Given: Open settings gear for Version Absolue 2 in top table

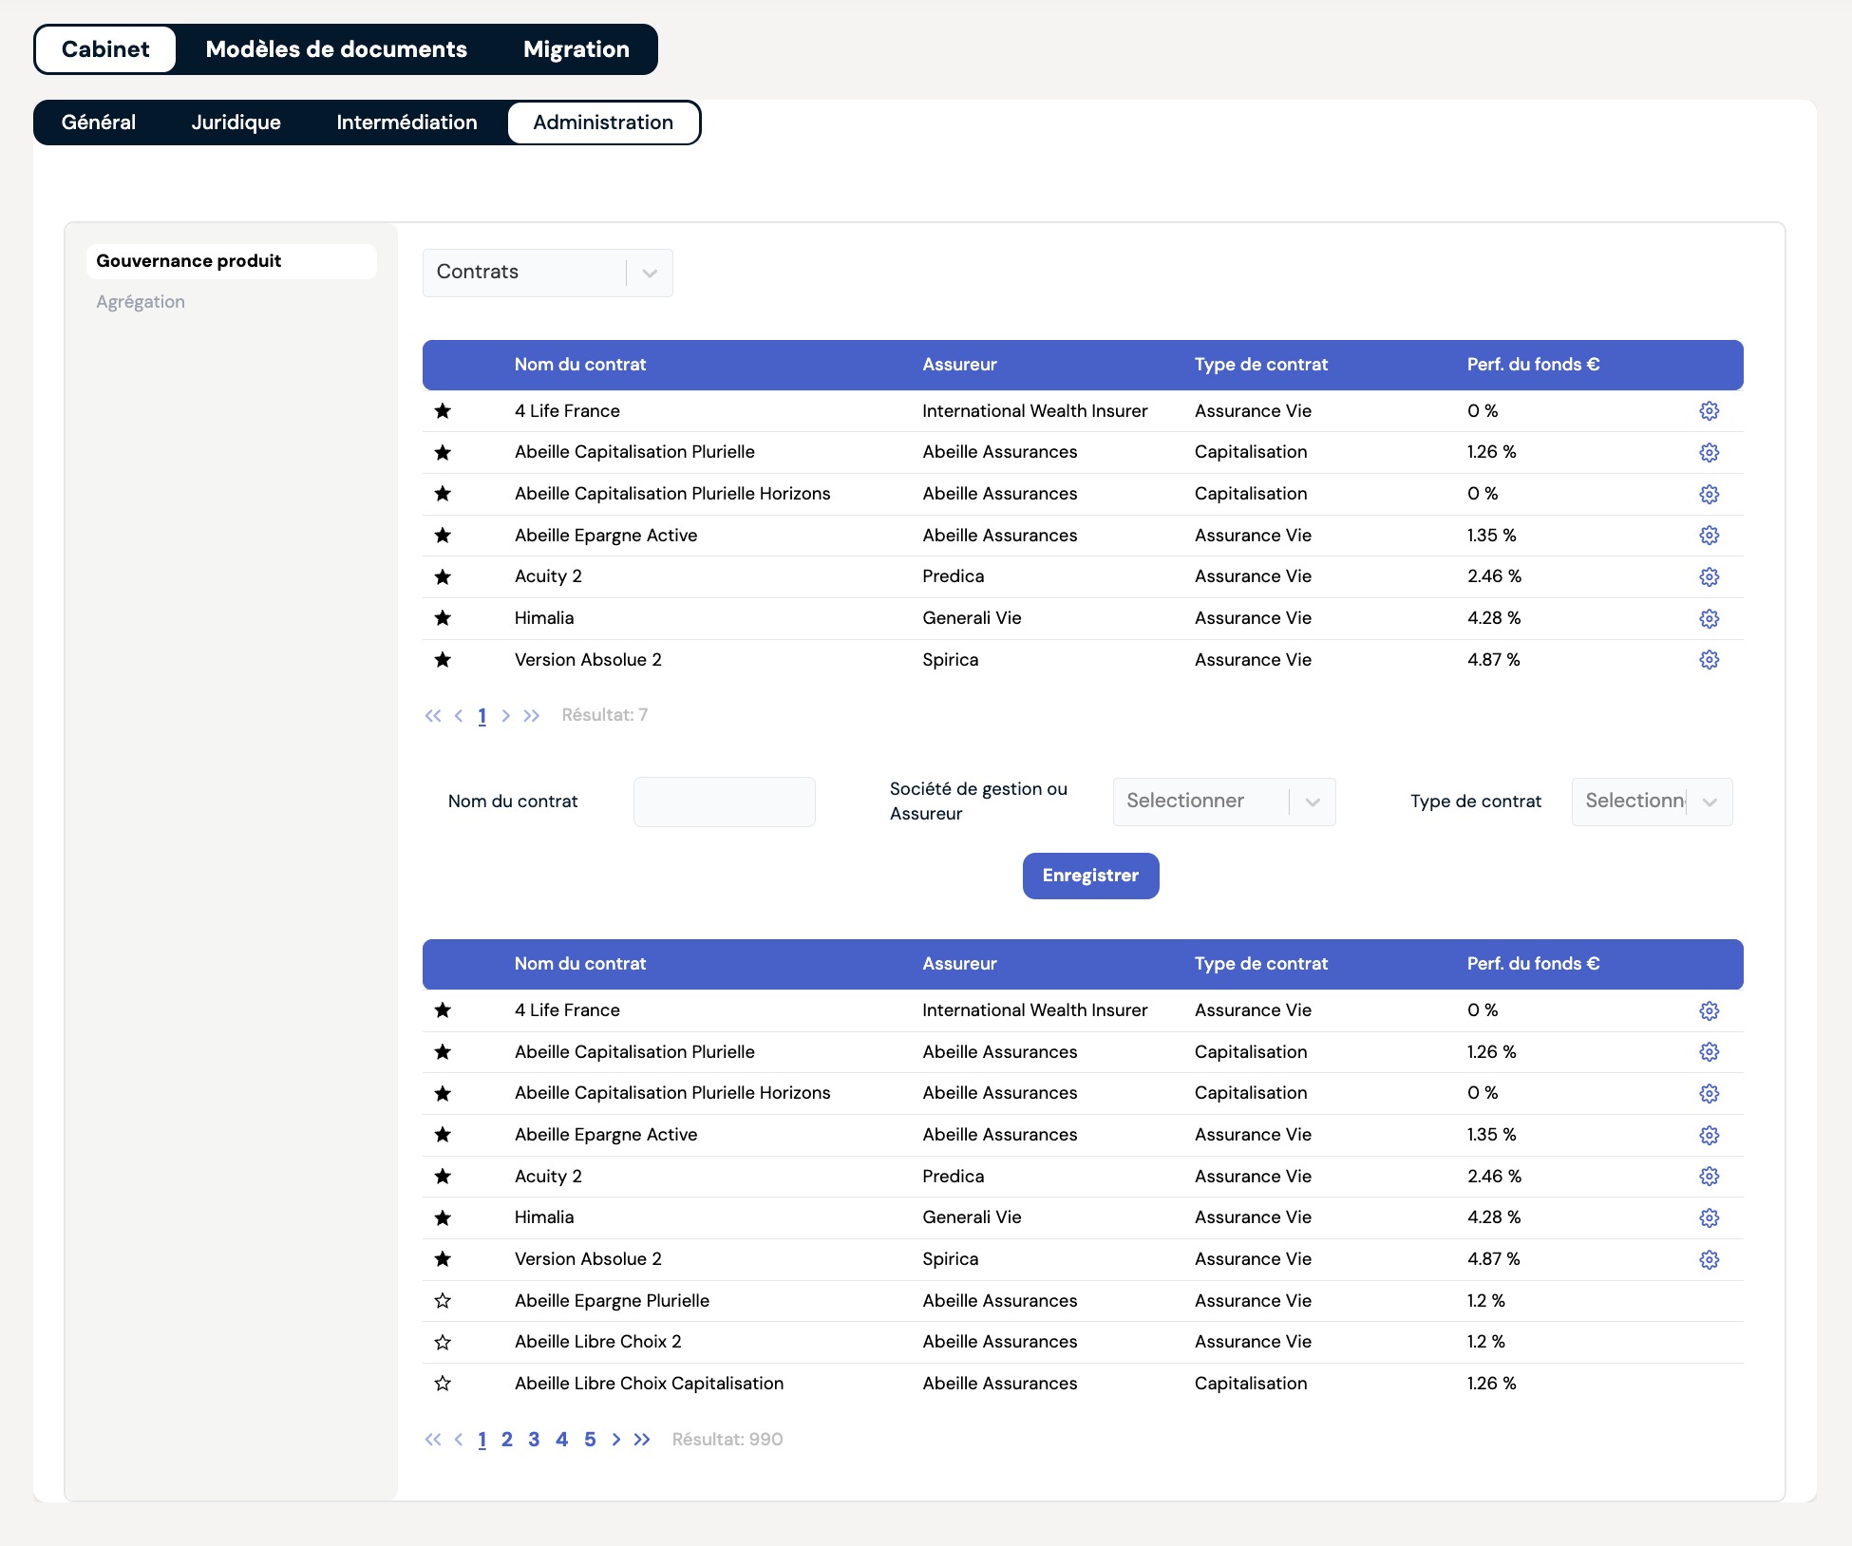Looking at the screenshot, I should coord(1709,660).
